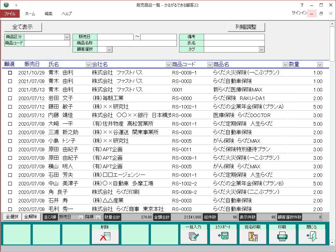Click the 列幅調整 button
The width and height of the screenshot is (336, 252).
point(246,27)
